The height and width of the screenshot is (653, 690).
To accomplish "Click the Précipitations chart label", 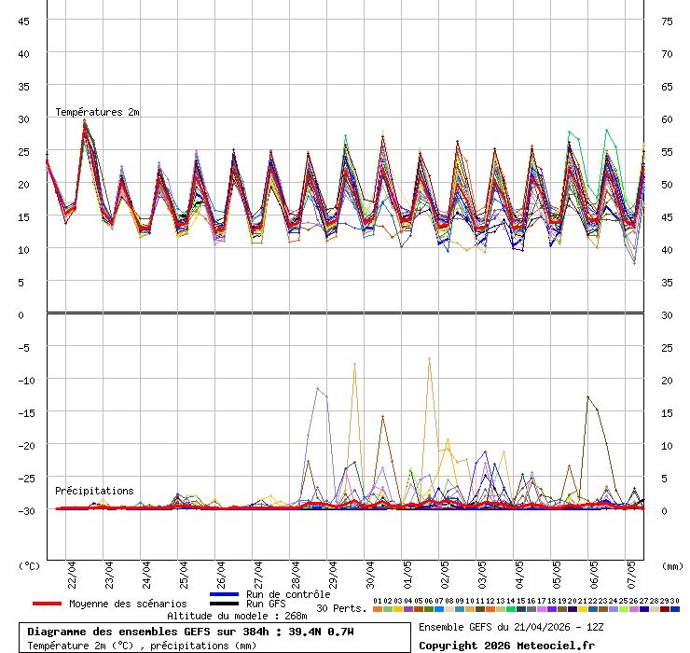I will pos(94,491).
